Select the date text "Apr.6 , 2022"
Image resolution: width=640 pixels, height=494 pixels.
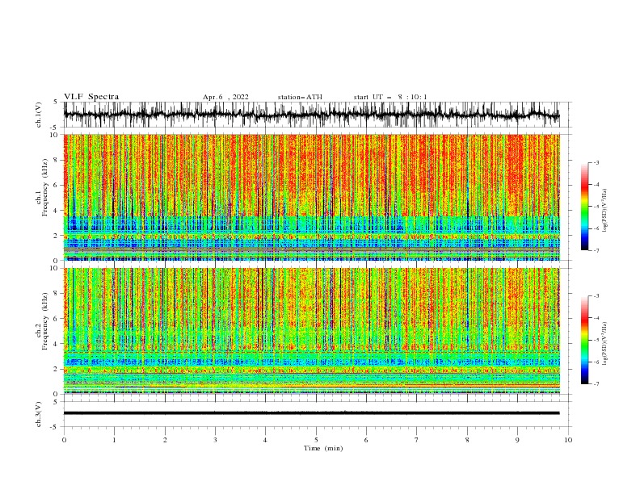coord(225,97)
